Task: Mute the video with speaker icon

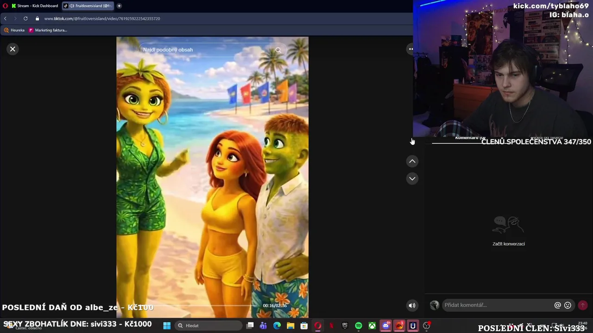Action: [412, 305]
